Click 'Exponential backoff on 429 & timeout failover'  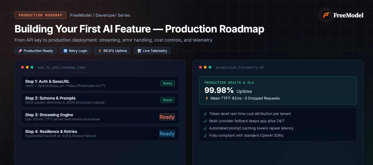coord(61,136)
